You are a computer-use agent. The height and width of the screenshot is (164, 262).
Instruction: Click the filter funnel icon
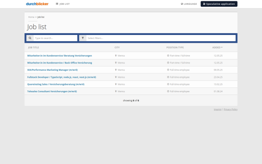(x=83, y=38)
